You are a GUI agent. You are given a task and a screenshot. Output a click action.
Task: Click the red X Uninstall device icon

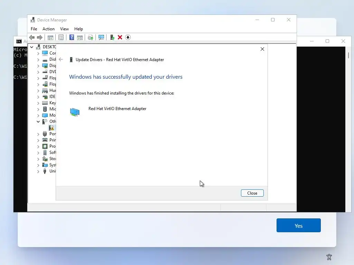[120, 37]
